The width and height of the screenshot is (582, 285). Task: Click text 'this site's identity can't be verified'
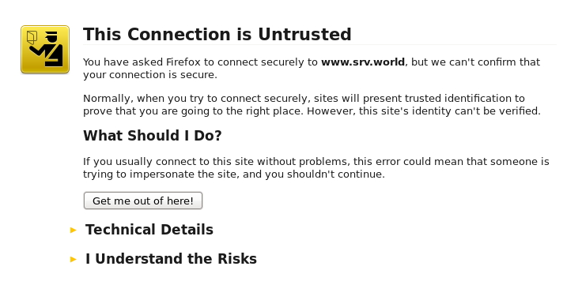point(448,111)
